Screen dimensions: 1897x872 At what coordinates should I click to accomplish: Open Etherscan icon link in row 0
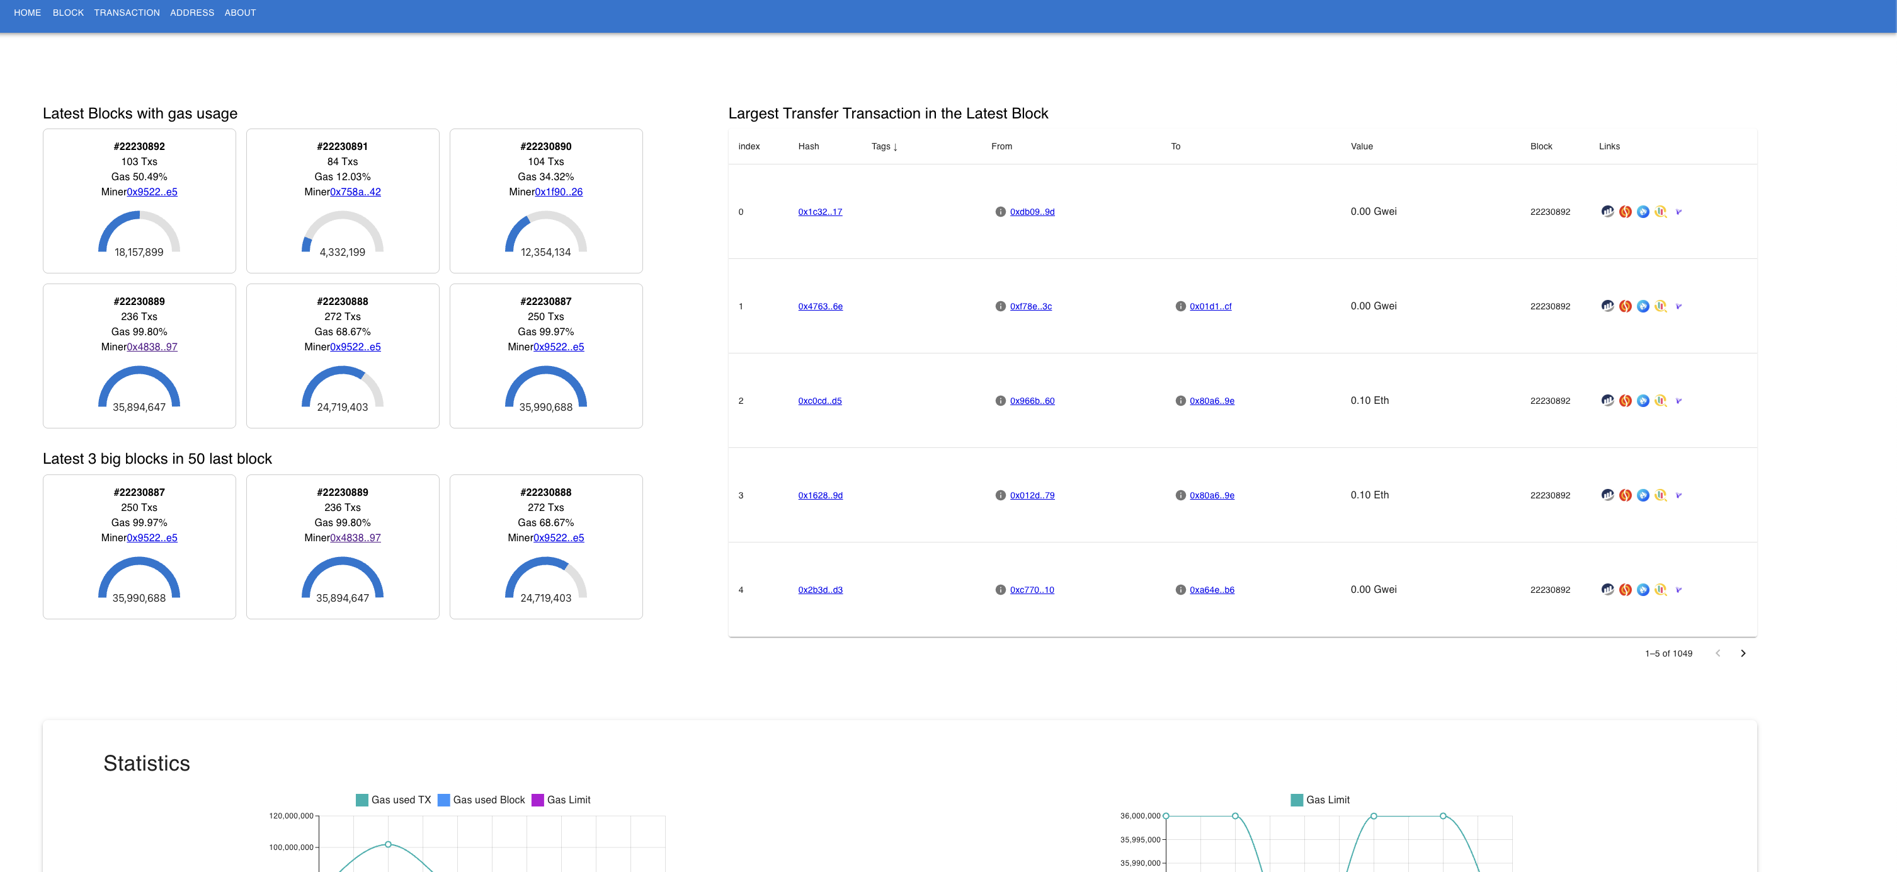(x=1607, y=211)
